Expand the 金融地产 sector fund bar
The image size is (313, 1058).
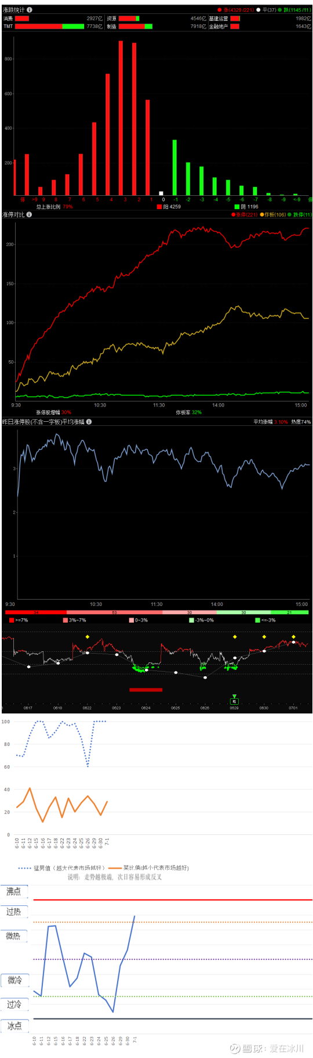[235, 27]
